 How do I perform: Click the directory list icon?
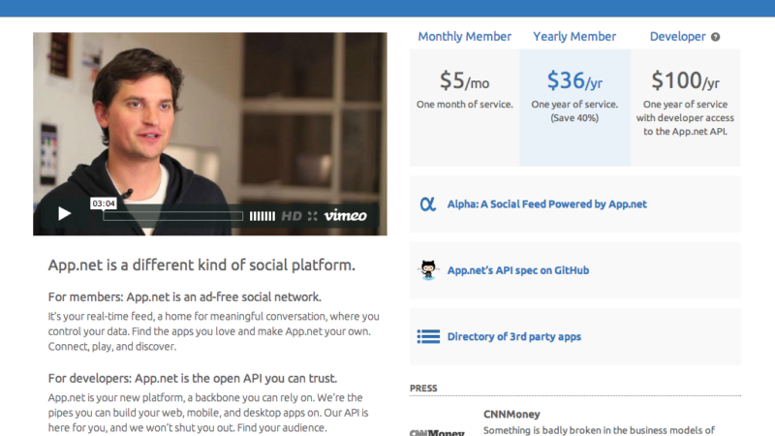[428, 337]
